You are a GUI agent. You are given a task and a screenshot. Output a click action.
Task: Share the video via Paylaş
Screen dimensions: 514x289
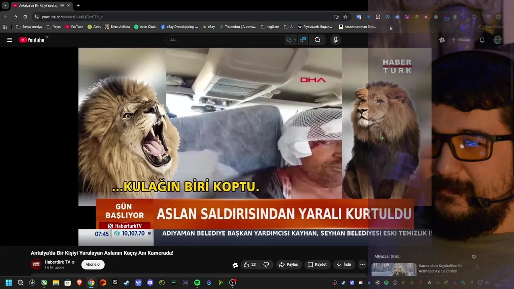pos(288,265)
